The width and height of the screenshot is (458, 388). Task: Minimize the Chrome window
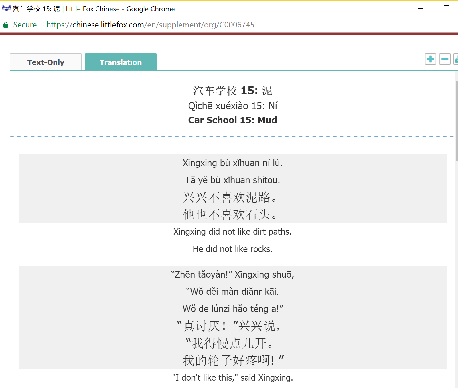pyautogui.click(x=420, y=9)
